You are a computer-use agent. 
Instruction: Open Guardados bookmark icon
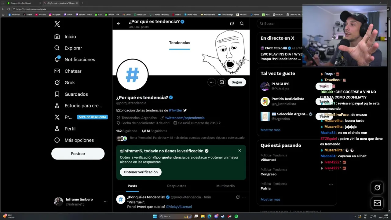coord(57,94)
